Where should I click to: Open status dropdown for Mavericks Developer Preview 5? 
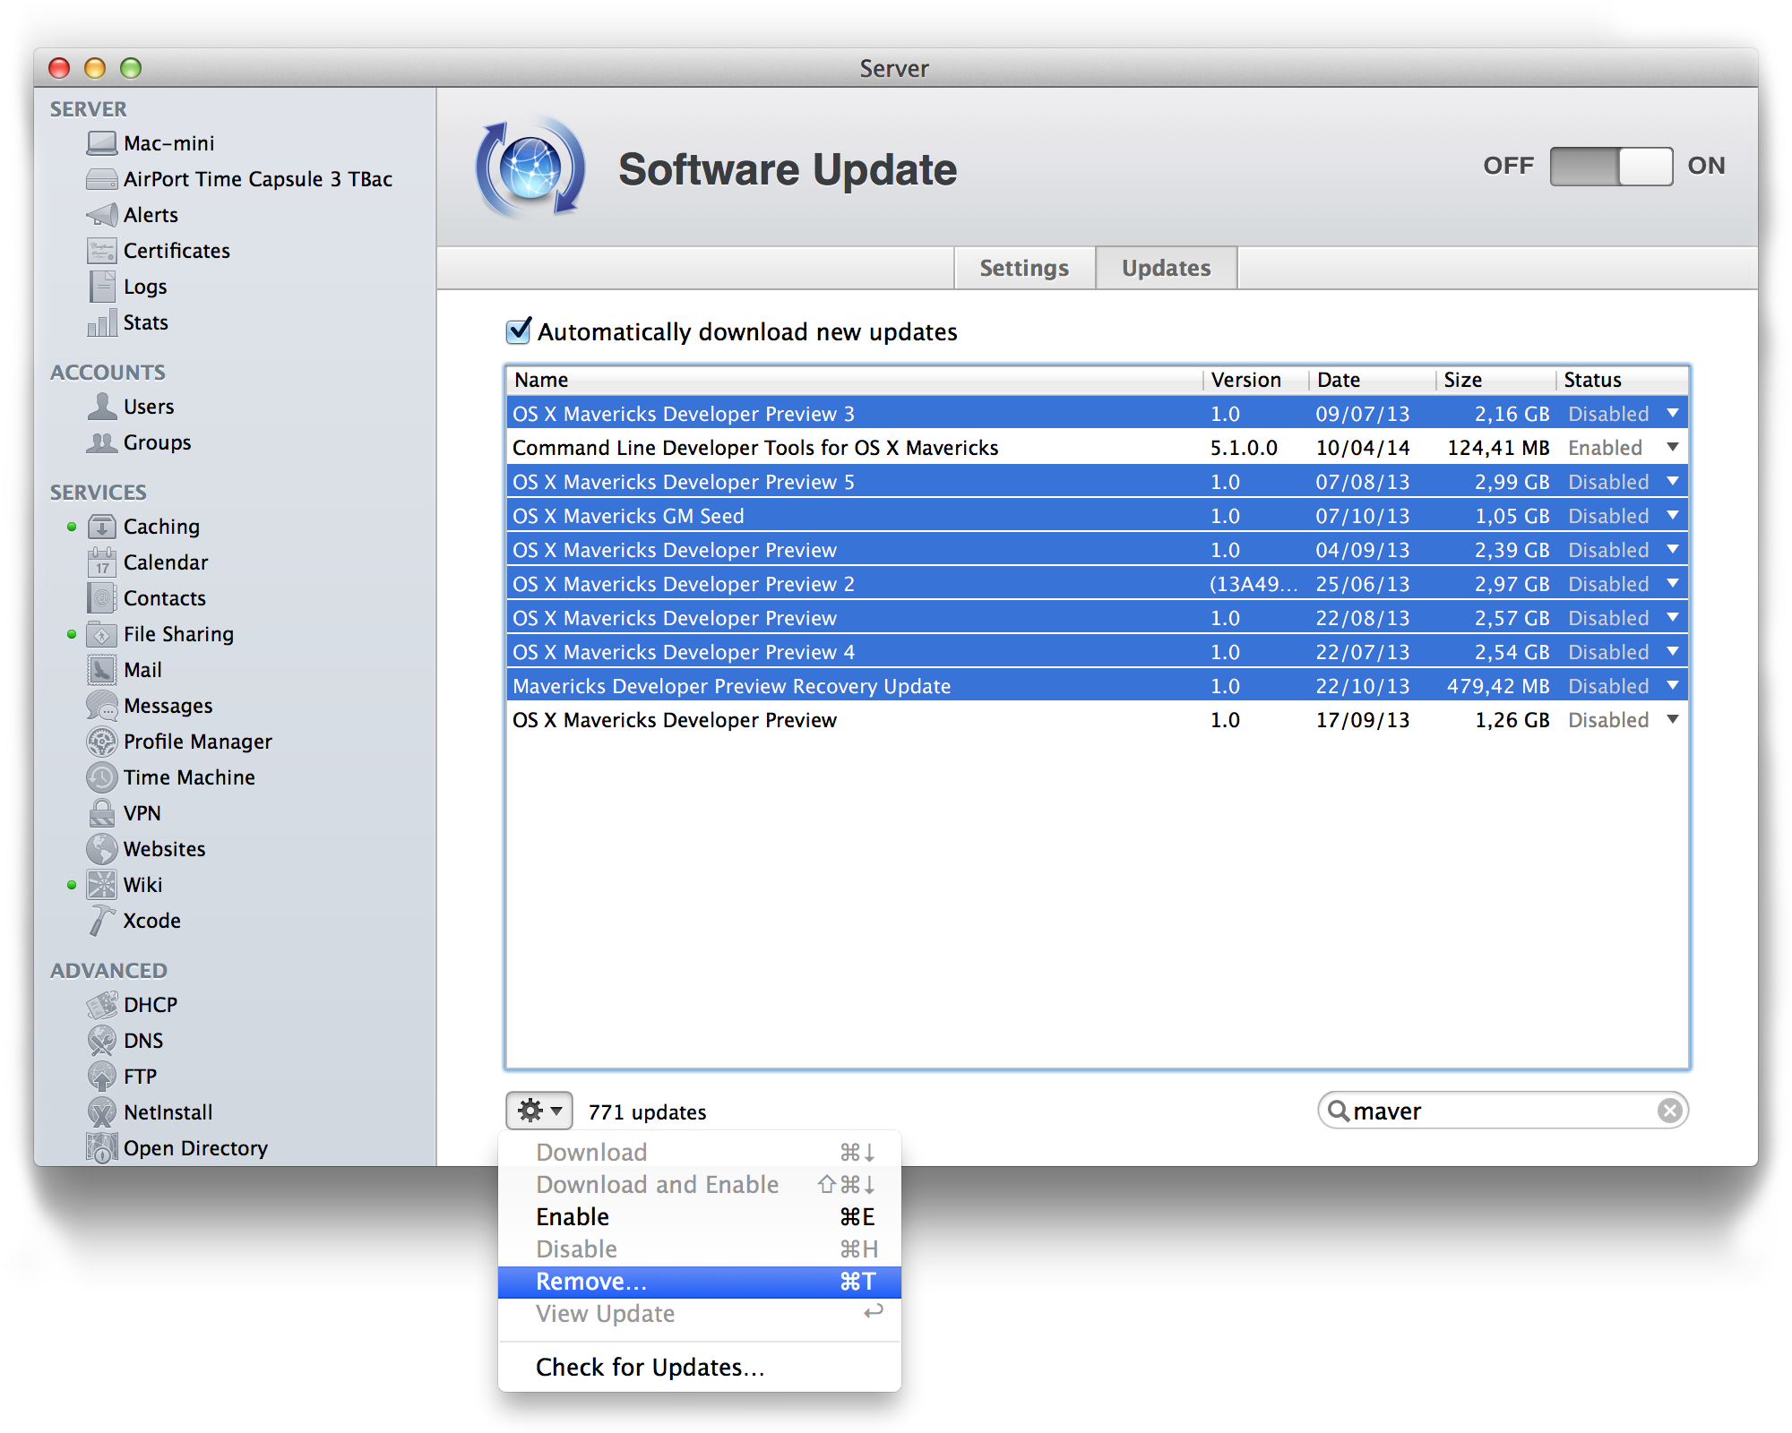click(x=1673, y=482)
